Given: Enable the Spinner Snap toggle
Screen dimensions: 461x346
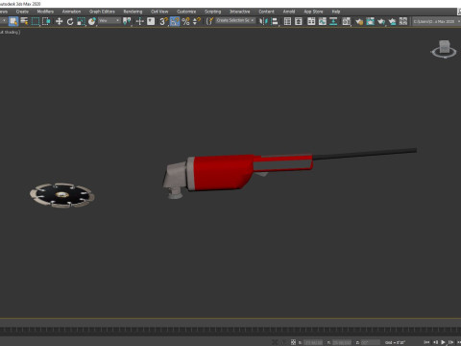Looking at the screenshot, I should (x=197, y=21).
